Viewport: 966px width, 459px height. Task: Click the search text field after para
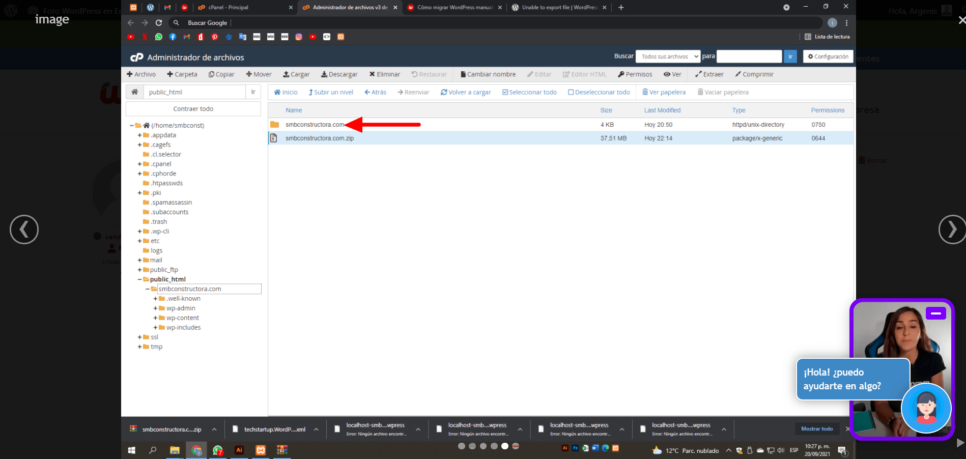click(x=749, y=56)
